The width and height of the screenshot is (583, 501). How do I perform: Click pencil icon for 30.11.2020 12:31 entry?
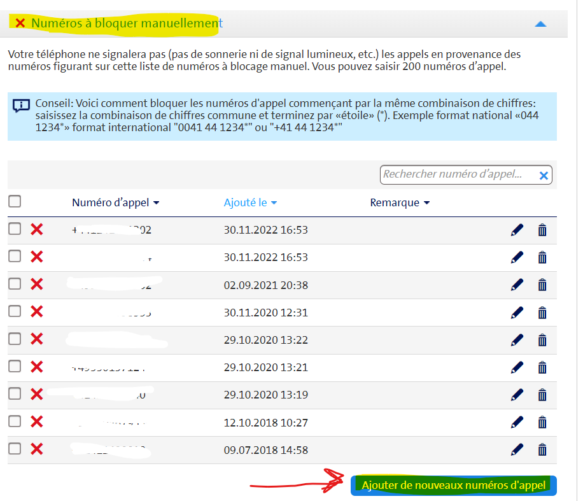[x=517, y=313]
